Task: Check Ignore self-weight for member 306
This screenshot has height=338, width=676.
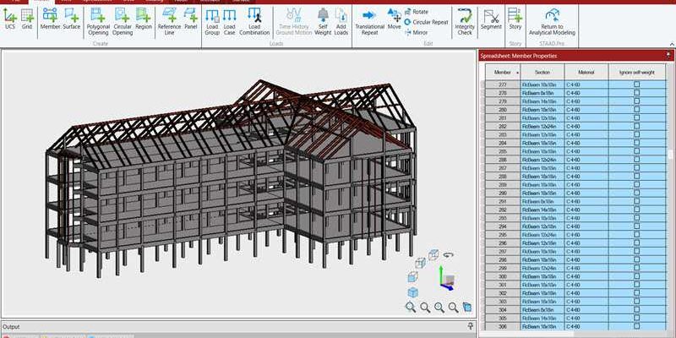Action: click(636, 326)
